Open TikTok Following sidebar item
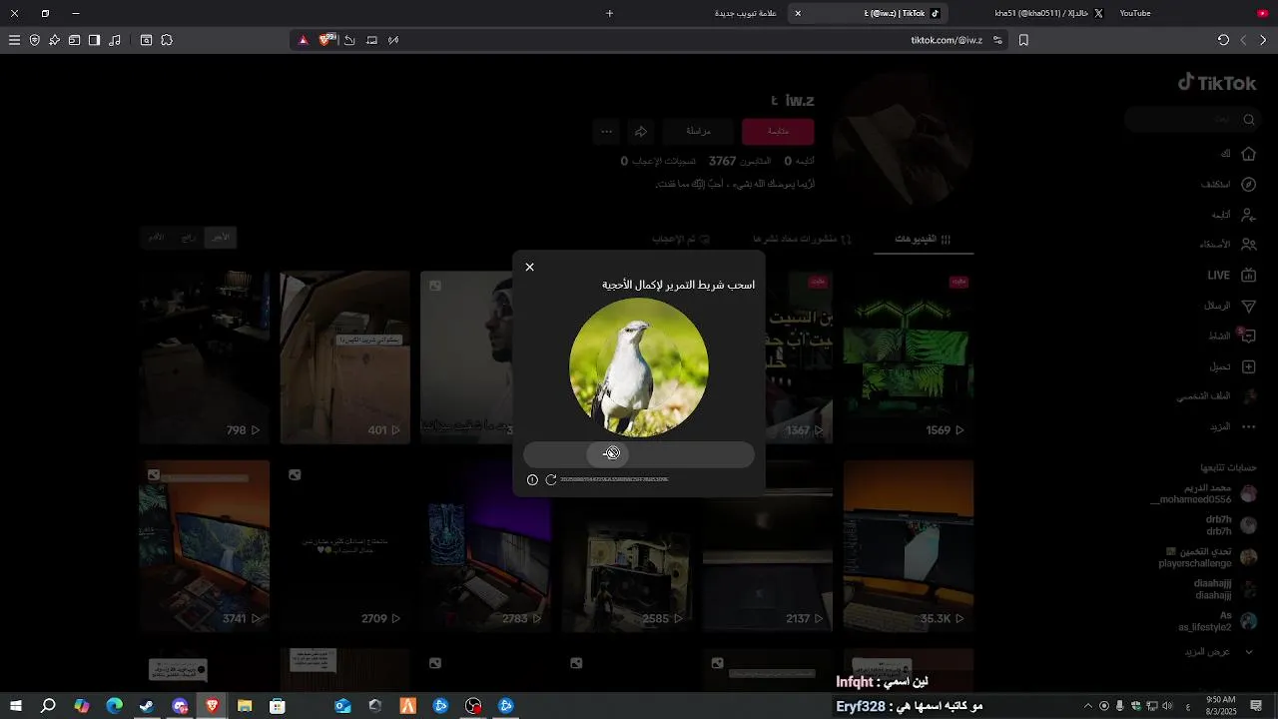This screenshot has width=1278, height=719. tap(1234, 215)
